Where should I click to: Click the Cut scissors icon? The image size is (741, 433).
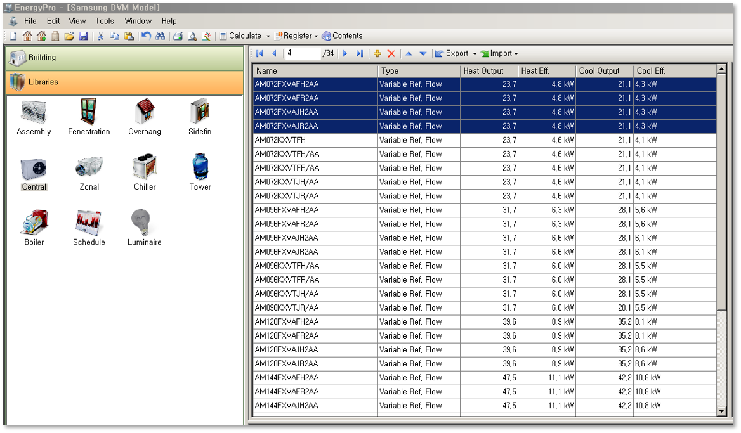coord(101,36)
